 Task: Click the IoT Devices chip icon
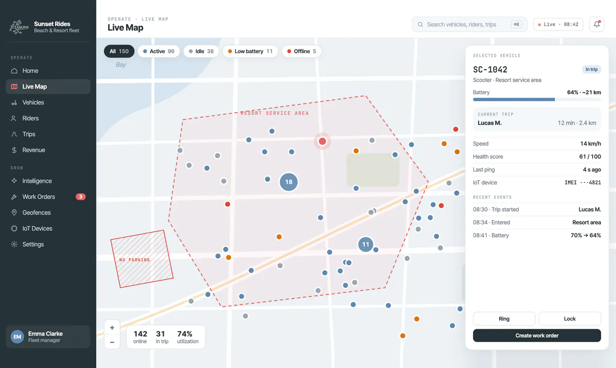pos(14,229)
